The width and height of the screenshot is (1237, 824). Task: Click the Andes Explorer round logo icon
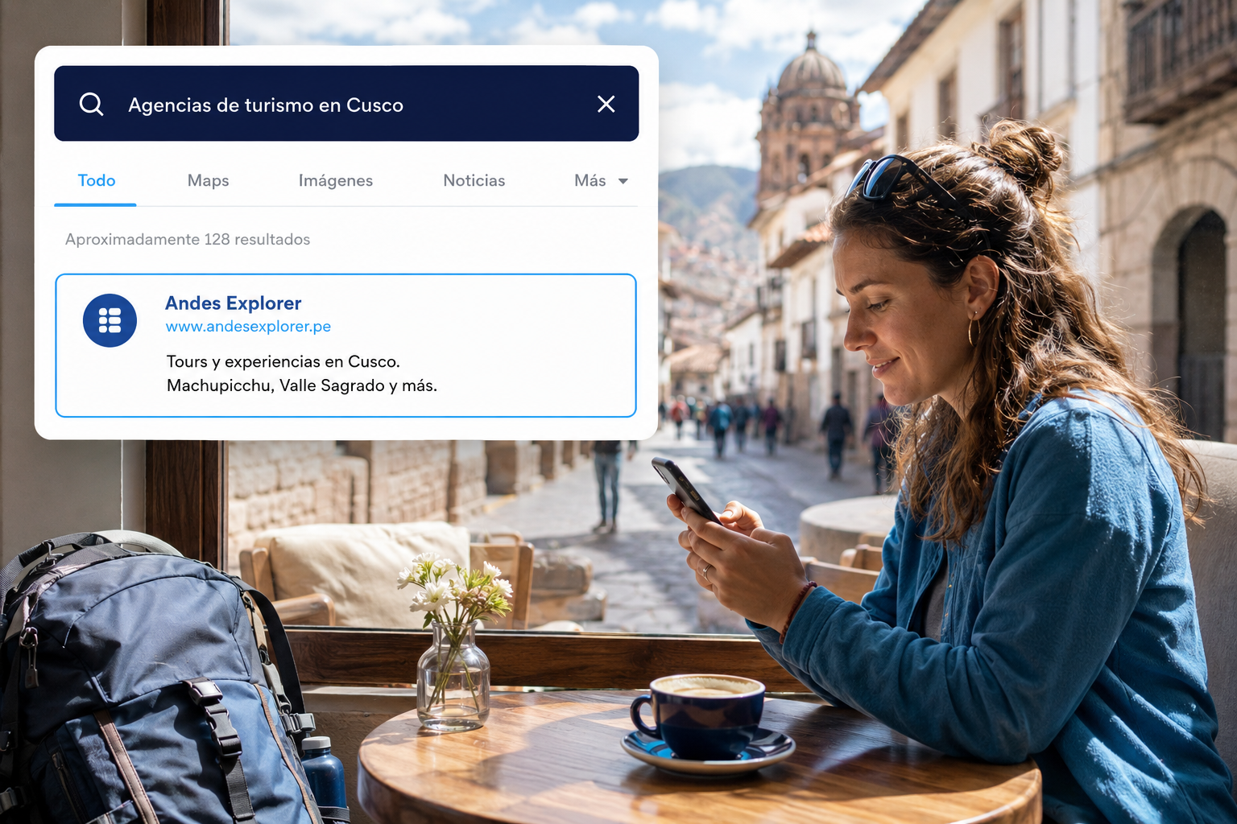(x=110, y=320)
